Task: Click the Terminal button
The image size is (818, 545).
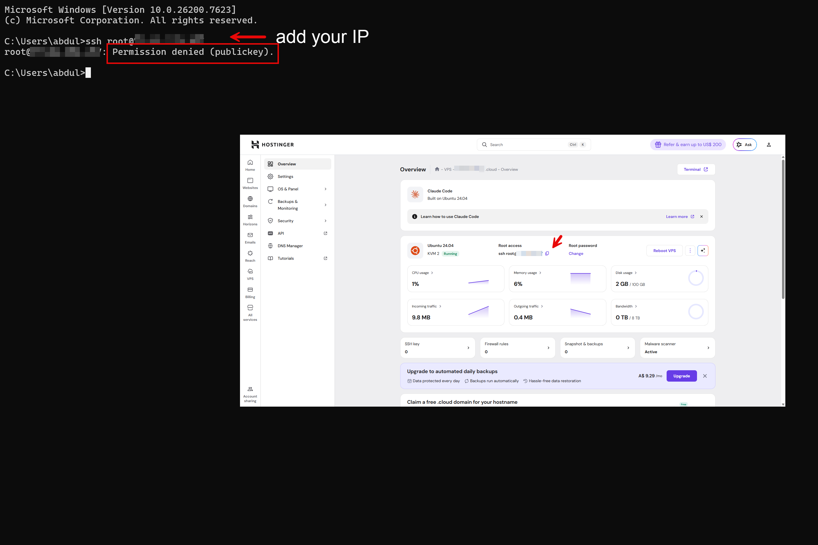Action: tap(696, 170)
